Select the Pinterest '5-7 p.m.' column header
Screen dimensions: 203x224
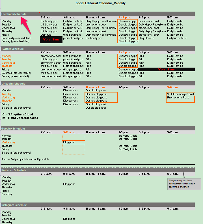point(173,174)
